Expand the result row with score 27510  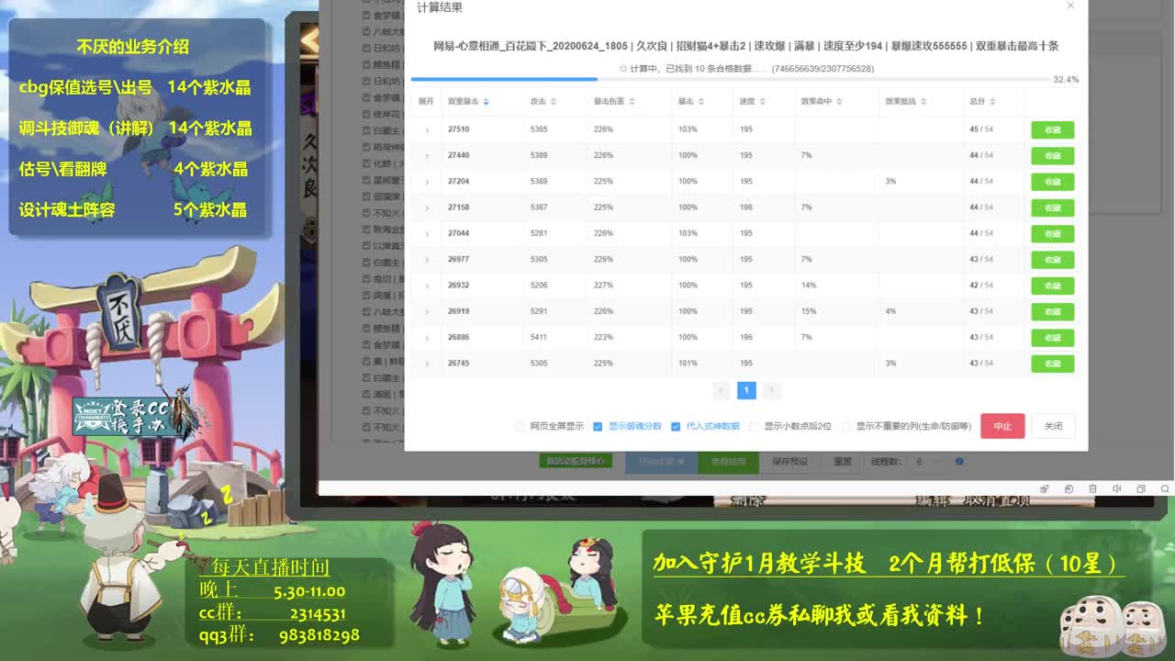pyautogui.click(x=425, y=129)
